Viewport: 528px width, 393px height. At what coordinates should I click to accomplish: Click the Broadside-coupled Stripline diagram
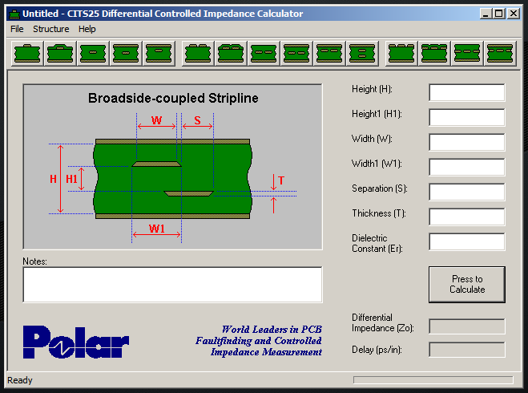(x=172, y=167)
